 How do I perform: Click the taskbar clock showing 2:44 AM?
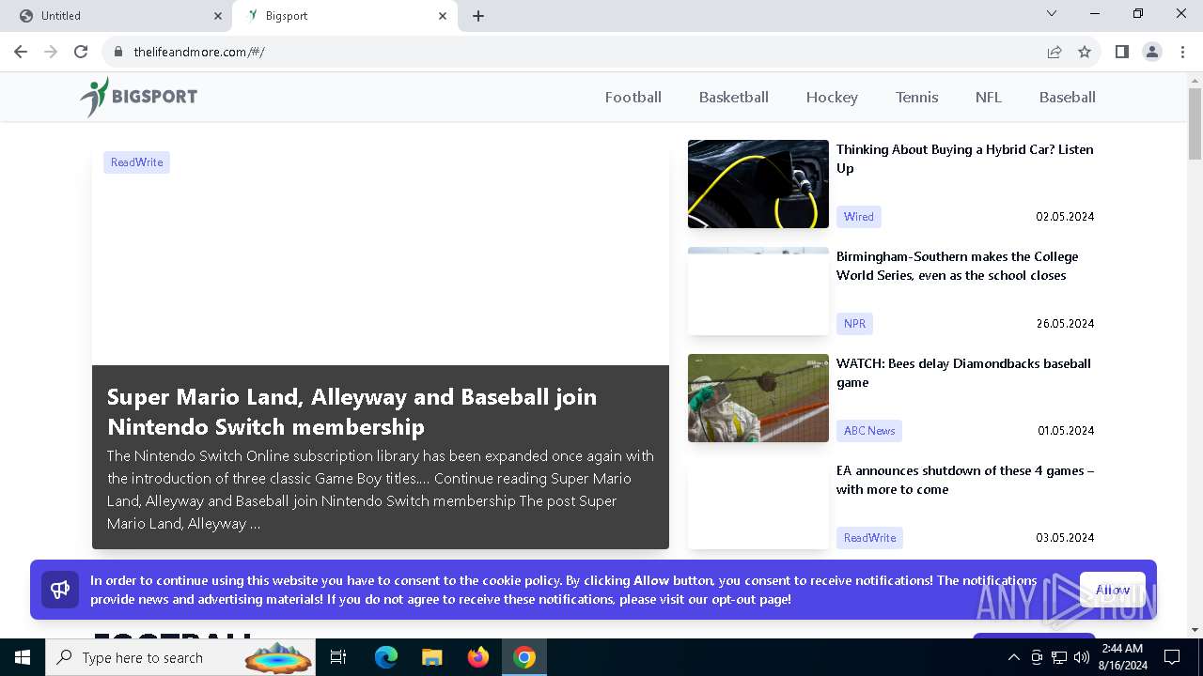[1124, 657]
